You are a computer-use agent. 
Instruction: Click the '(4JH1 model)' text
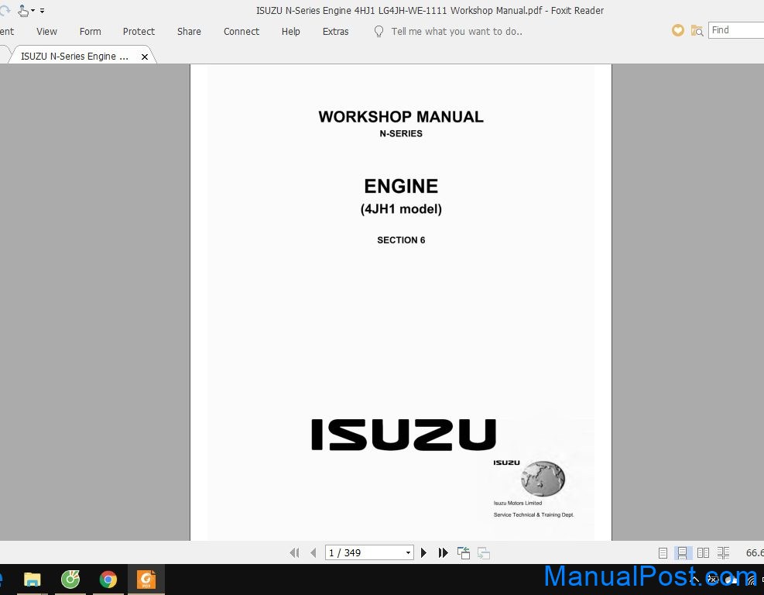[x=401, y=208]
